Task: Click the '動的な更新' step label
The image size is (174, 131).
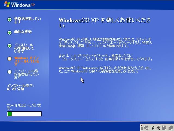Action: coord(23,32)
